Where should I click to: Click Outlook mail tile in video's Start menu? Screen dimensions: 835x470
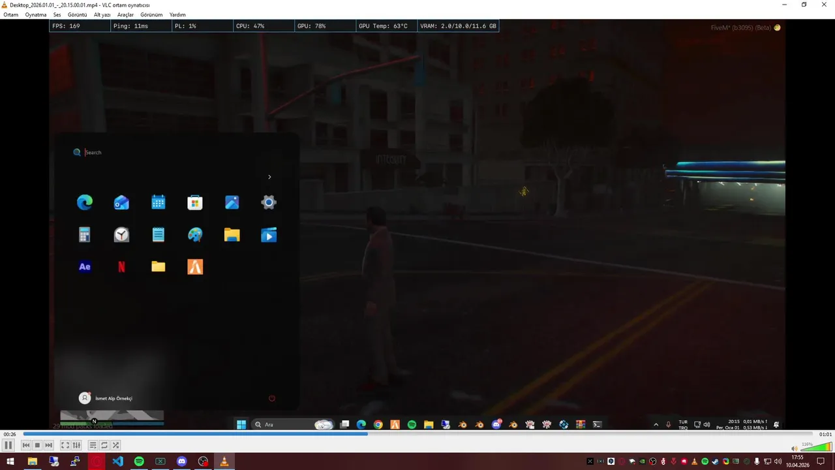121,202
